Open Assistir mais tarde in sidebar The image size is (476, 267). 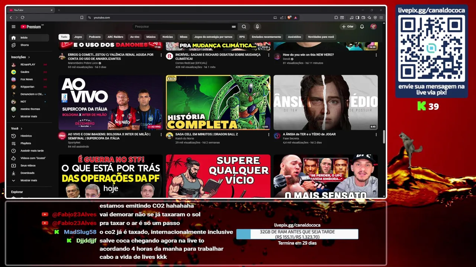coord(29,151)
